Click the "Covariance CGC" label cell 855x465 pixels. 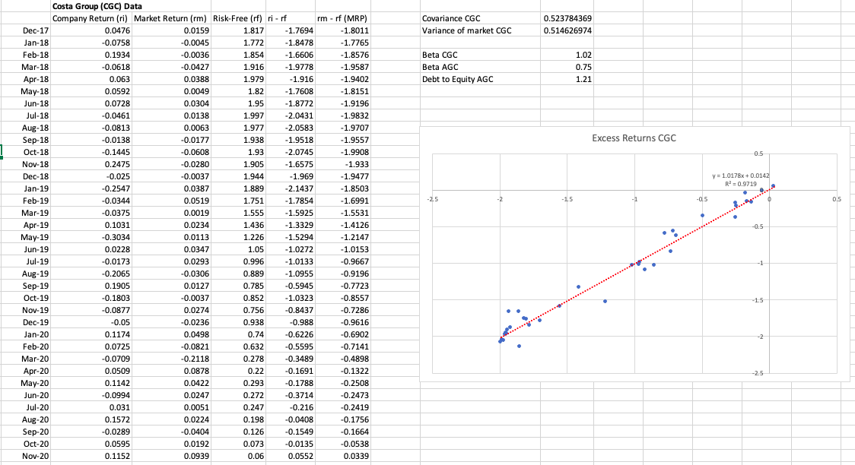tap(452, 18)
